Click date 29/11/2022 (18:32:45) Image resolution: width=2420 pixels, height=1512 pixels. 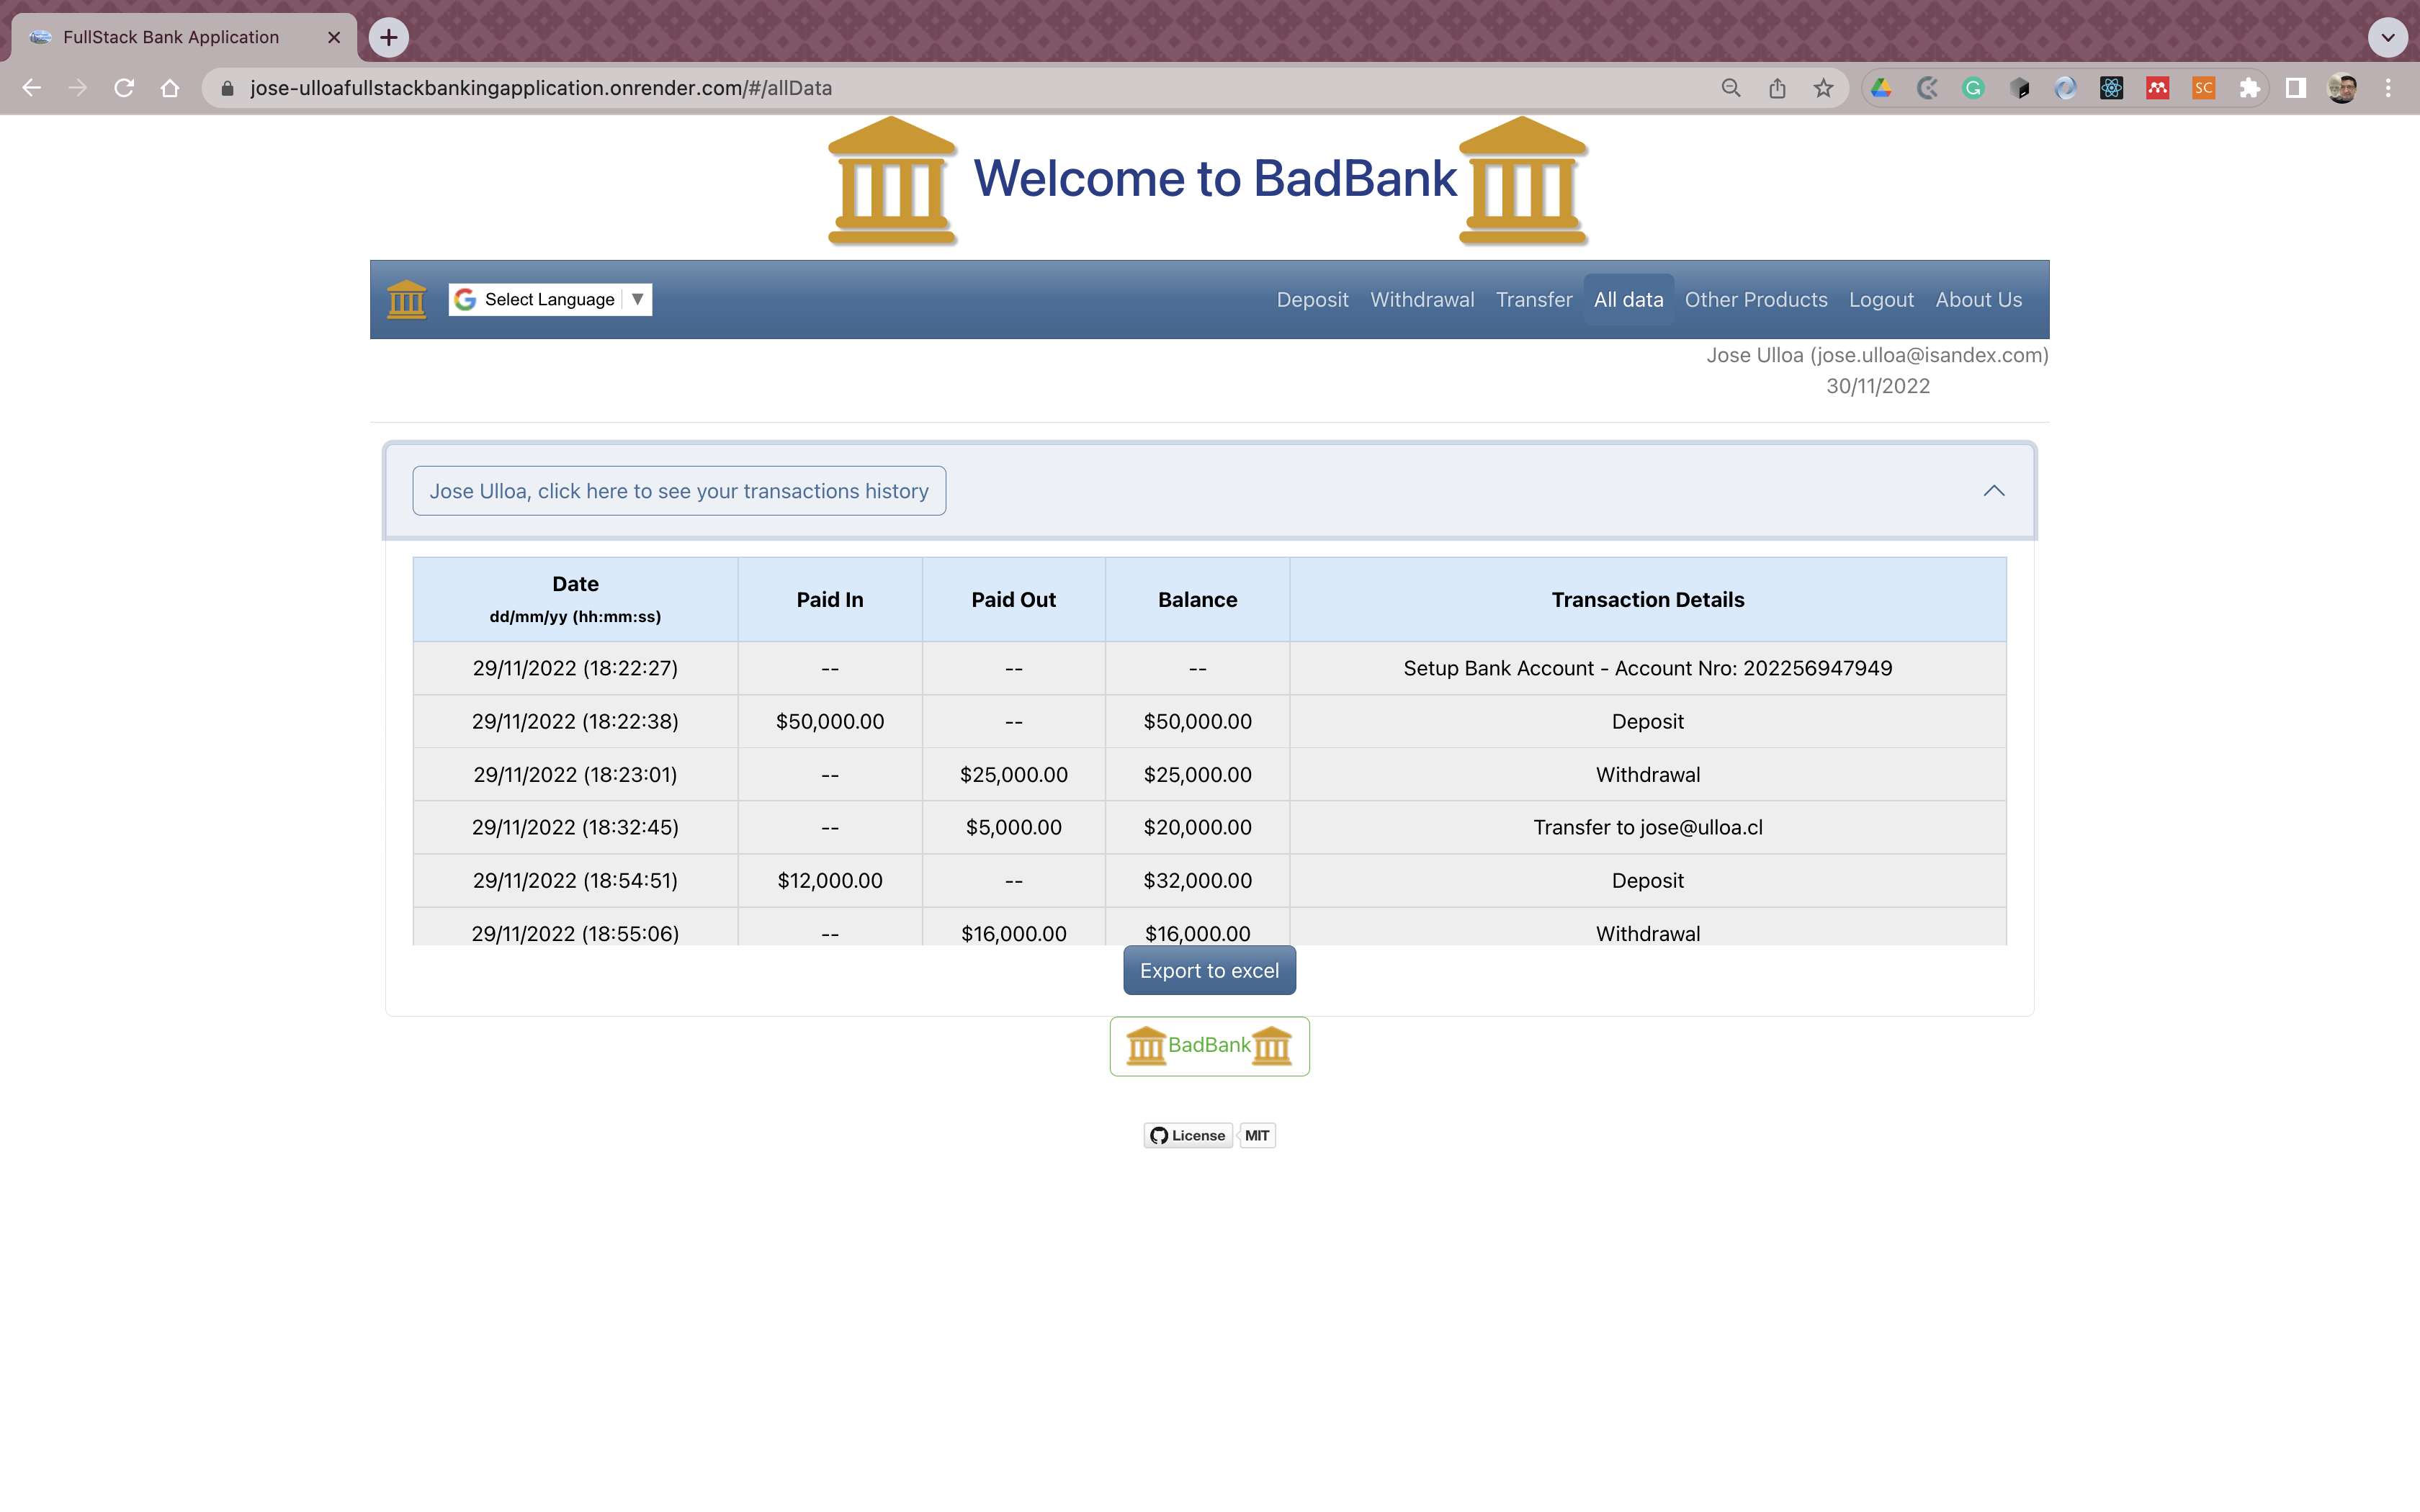coord(575,827)
